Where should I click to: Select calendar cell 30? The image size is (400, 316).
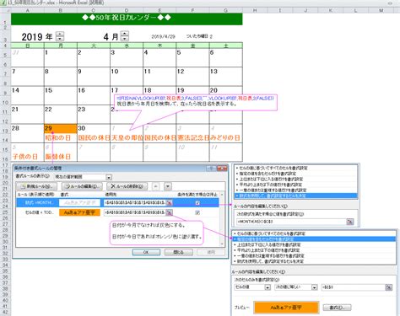94,129
